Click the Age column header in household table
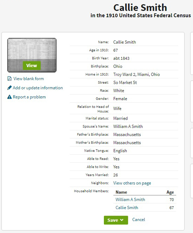The width and height of the screenshot is (193, 233). [170, 192]
